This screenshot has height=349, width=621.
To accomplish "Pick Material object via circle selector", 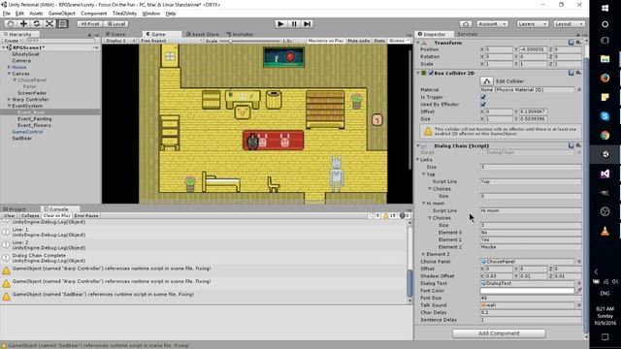I will 579,90.
